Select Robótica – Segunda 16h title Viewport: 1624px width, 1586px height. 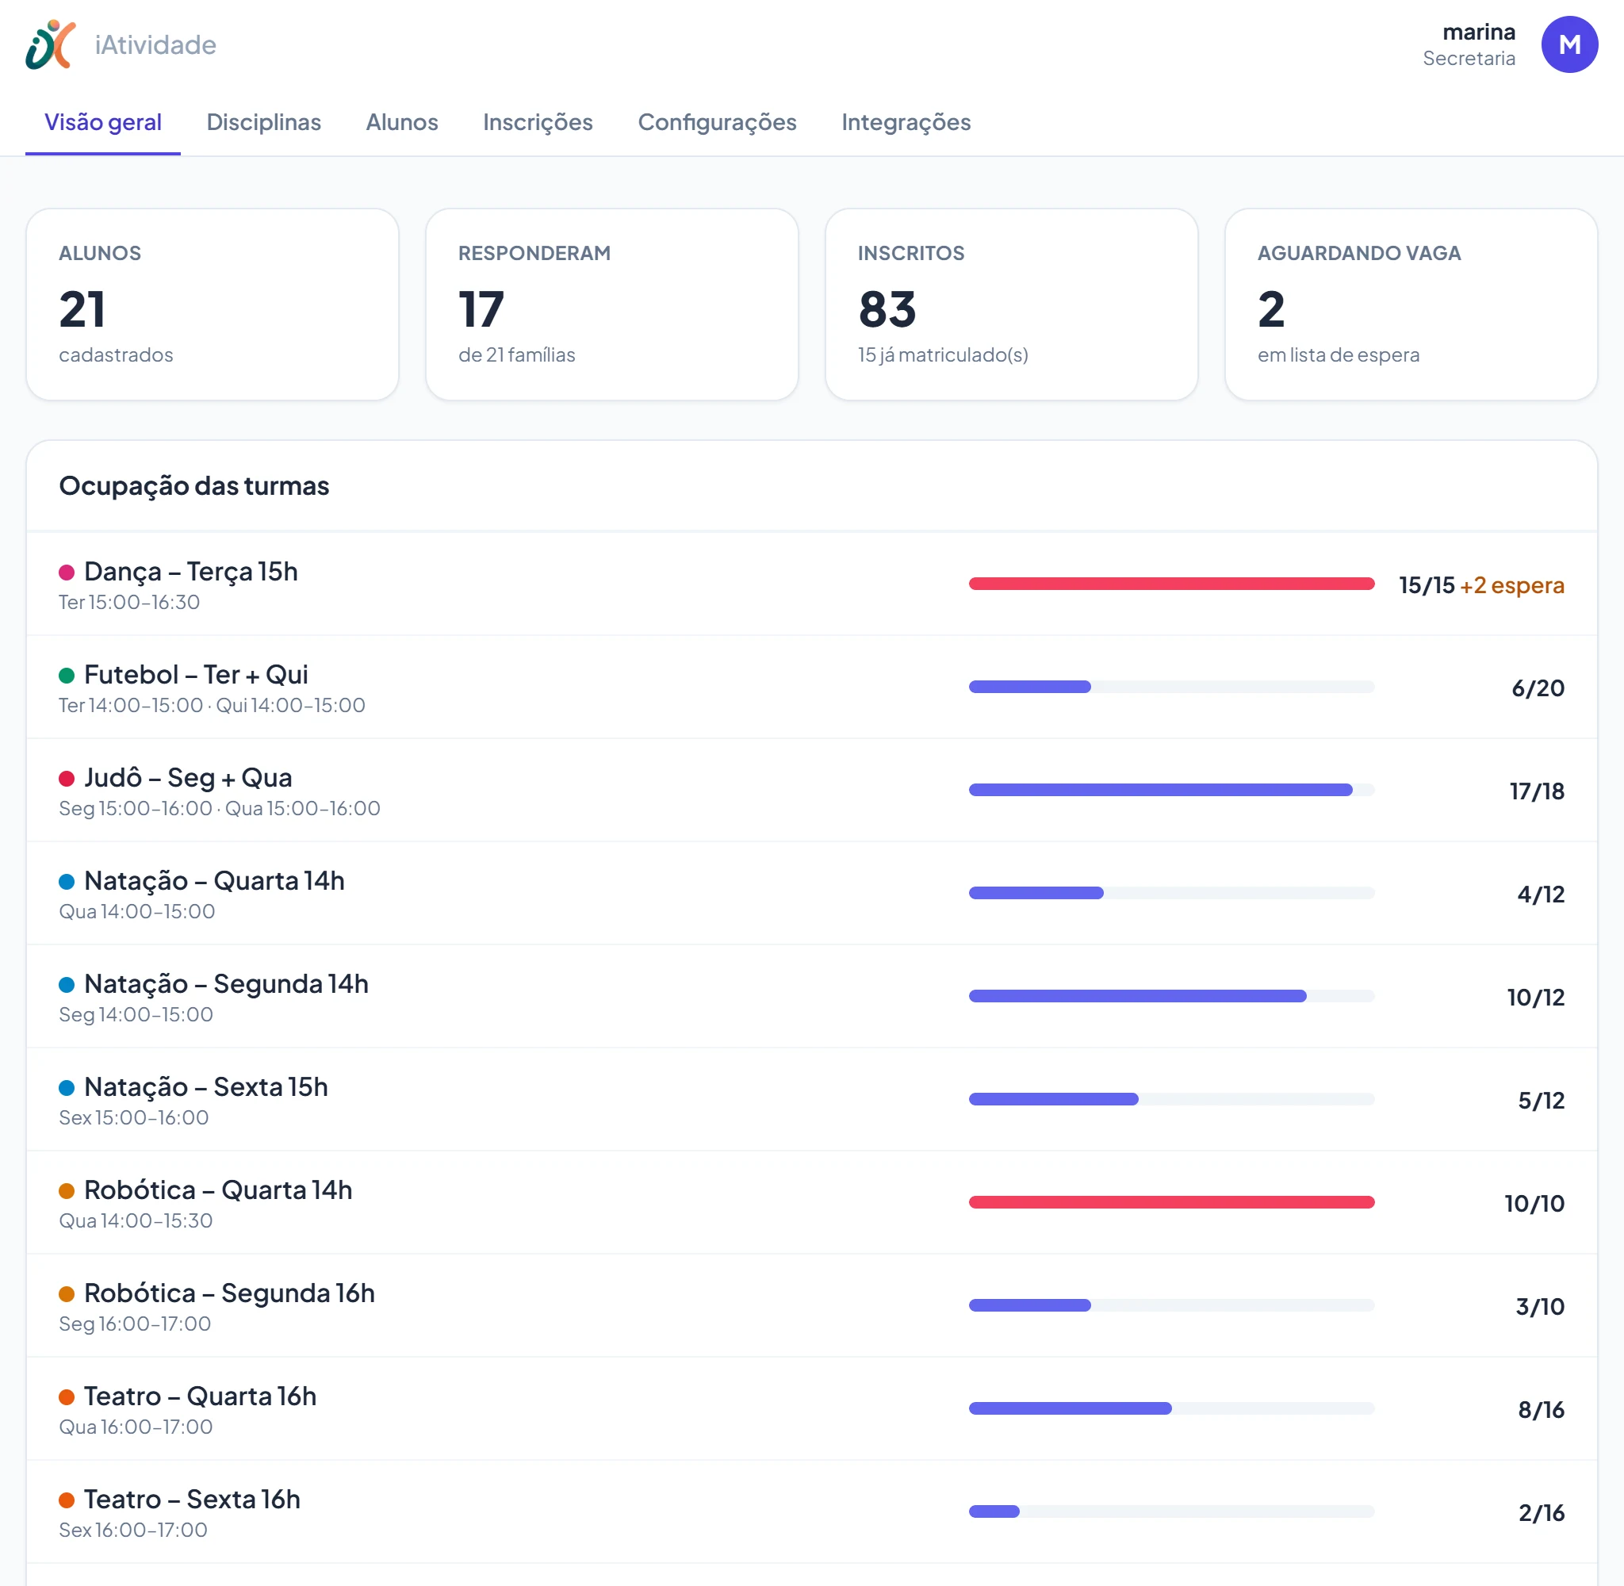coord(229,1293)
